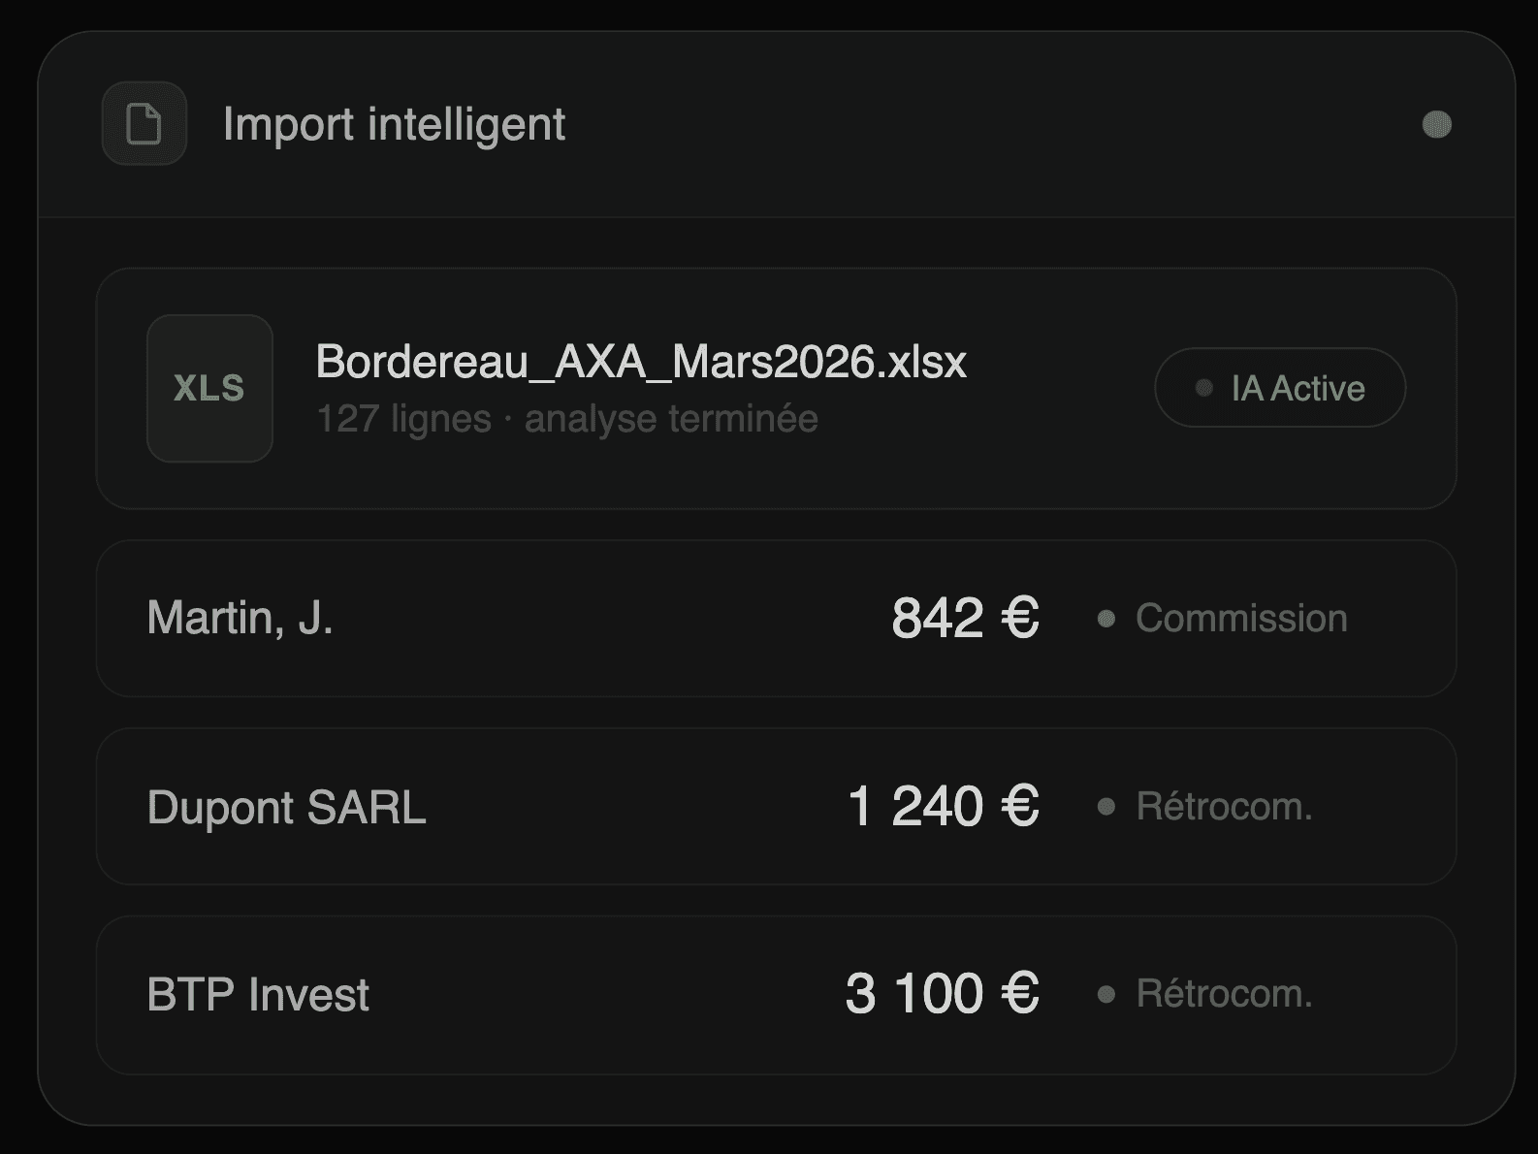Viewport: 1538px width, 1154px height.
Task: Click the Import intelligent title
Action: pyautogui.click(x=394, y=124)
